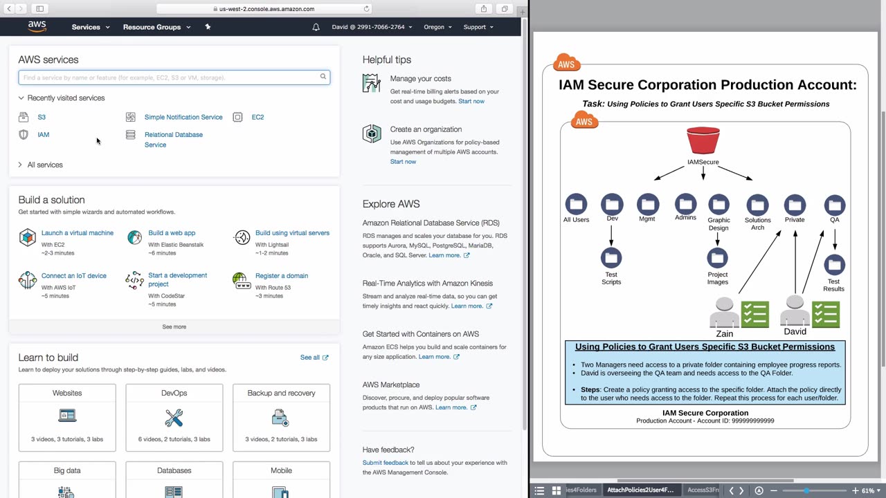Collapse Recently visited services section
Screen dimensions: 886x498
tap(62, 98)
